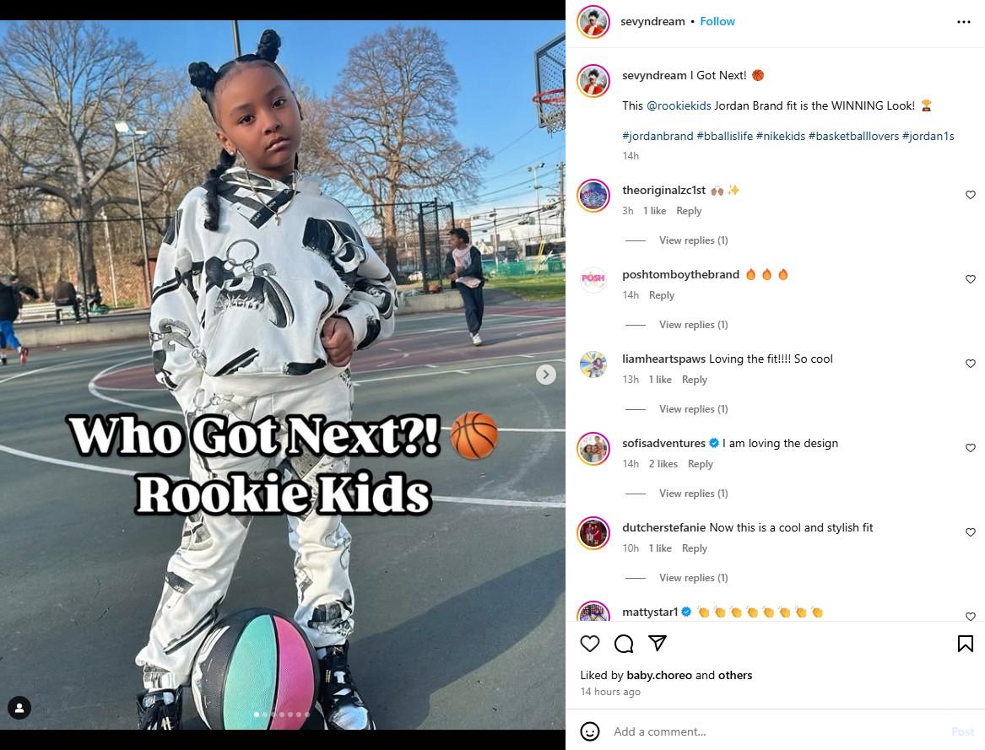This screenshot has width=985, height=750.
Task: Follow sevyndream account
Action: coord(717,21)
